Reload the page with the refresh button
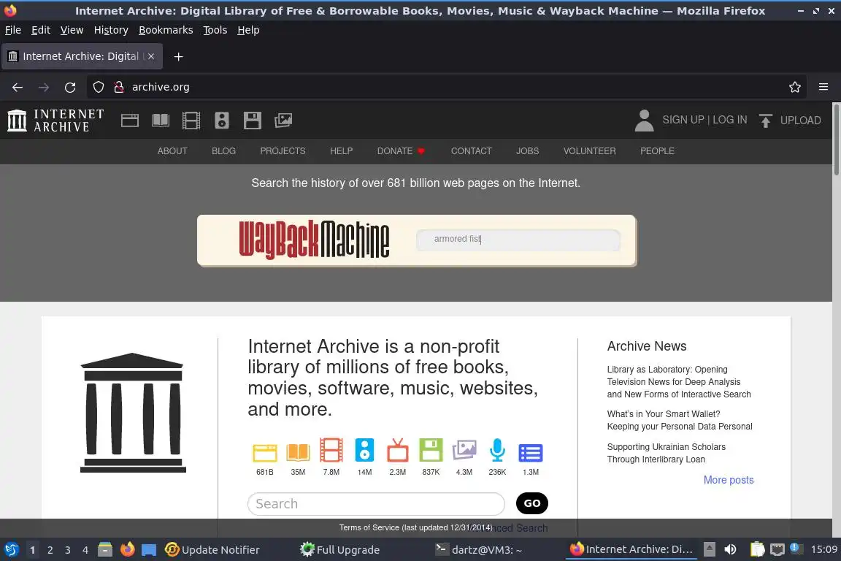 (70, 87)
